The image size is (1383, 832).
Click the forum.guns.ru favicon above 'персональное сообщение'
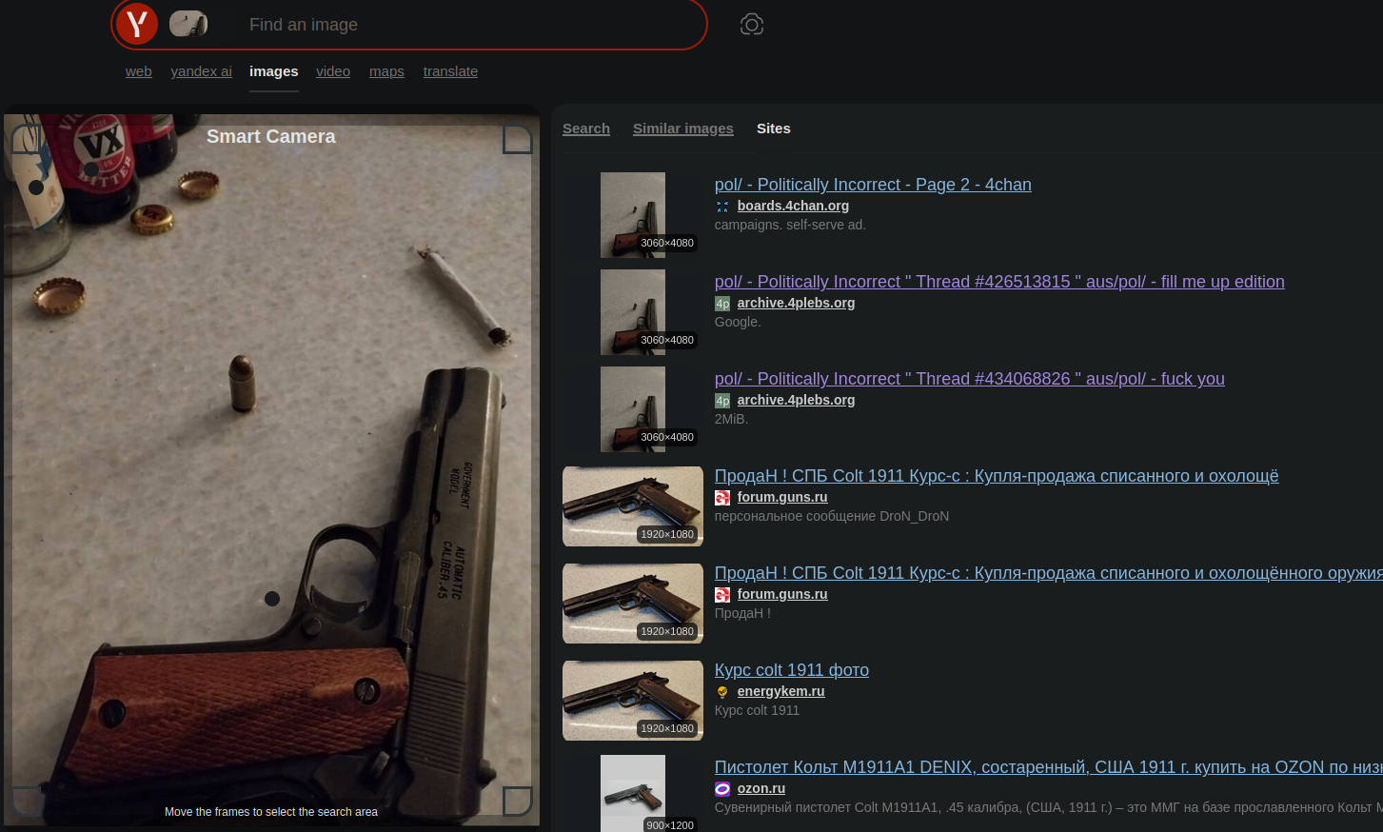click(x=722, y=498)
